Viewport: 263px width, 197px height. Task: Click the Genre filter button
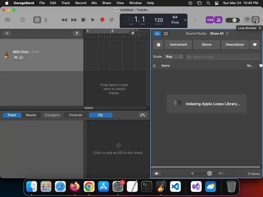206,45
